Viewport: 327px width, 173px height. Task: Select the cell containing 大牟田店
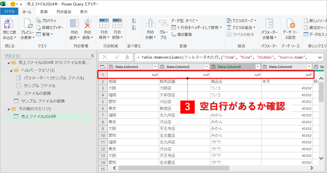pos(184,95)
